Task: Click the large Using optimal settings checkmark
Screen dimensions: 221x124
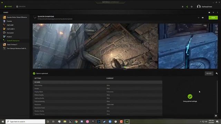Action: pyautogui.click(x=190, y=96)
